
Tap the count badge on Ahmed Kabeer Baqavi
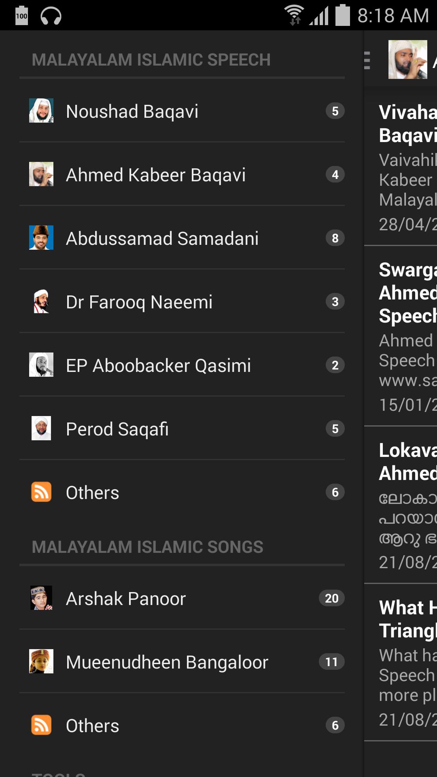[x=335, y=174]
